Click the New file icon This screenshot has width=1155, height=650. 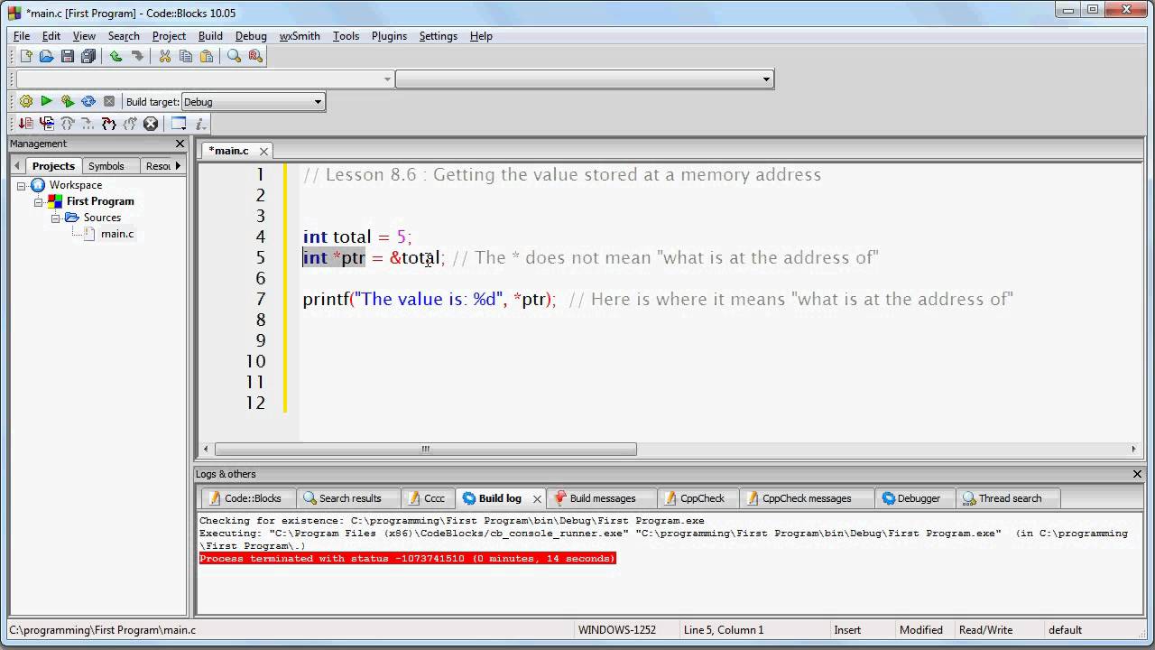(25, 56)
